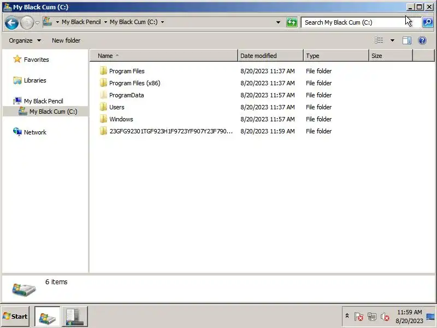Click the large drive icon in details pane
This screenshot has width=437, height=328.
(x=24, y=290)
